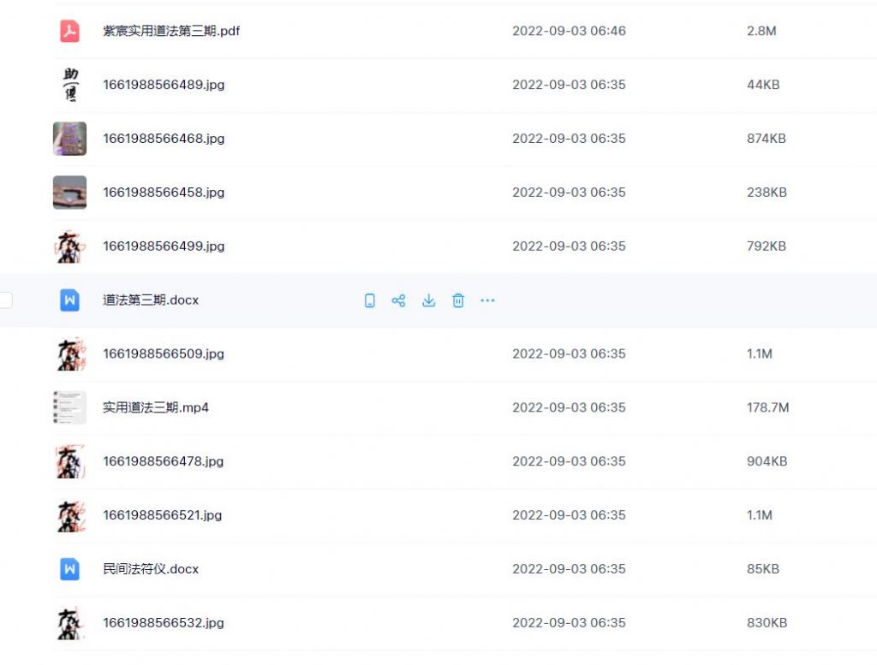Viewport: 877px width, 665px height.
Task: Open thumbnail of 1661988566458.jpg
Action: [69, 193]
